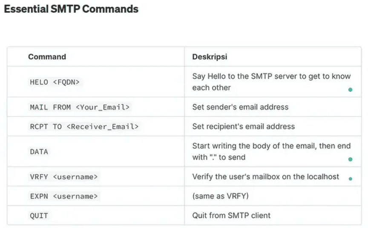The width and height of the screenshot is (368, 228).
Task: Click the "Essential SMTP Commands" heading
Action: click(71, 9)
